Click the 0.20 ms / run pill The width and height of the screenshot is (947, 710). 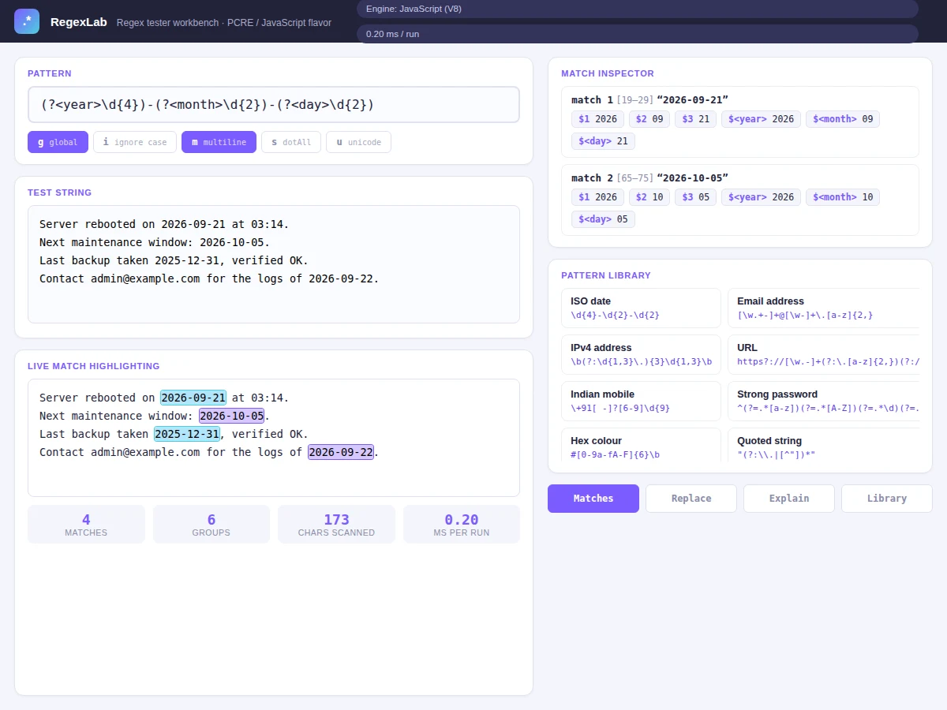[638, 34]
